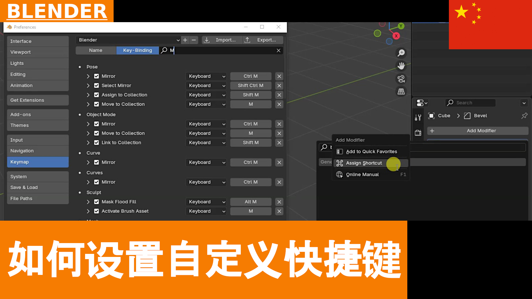
Task: Uncheck Activate Brush Asset
Action: [96, 211]
